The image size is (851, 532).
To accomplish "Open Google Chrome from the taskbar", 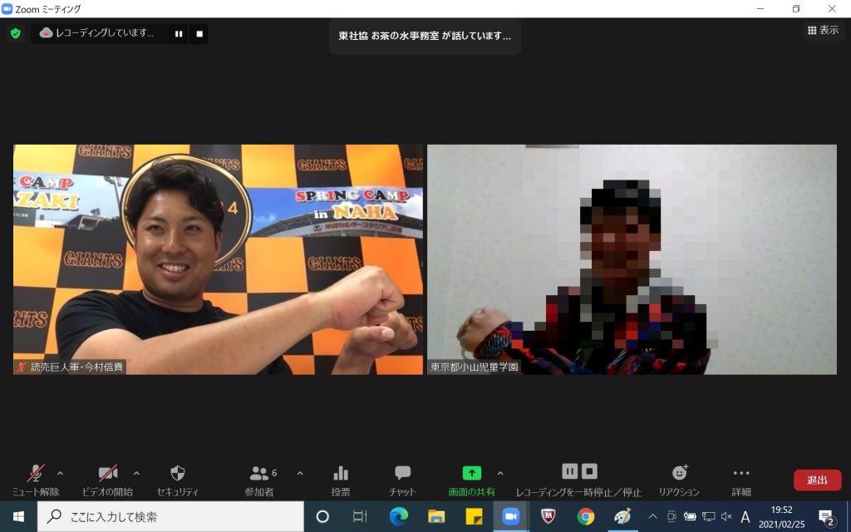I will click(586, 517).
